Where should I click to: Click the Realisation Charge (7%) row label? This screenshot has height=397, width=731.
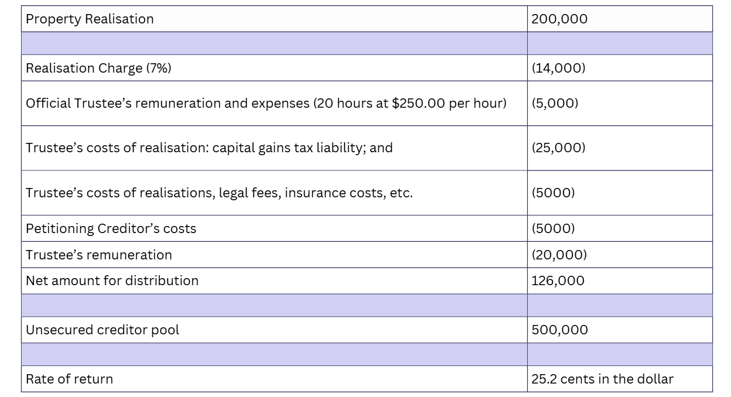point(98,68)
